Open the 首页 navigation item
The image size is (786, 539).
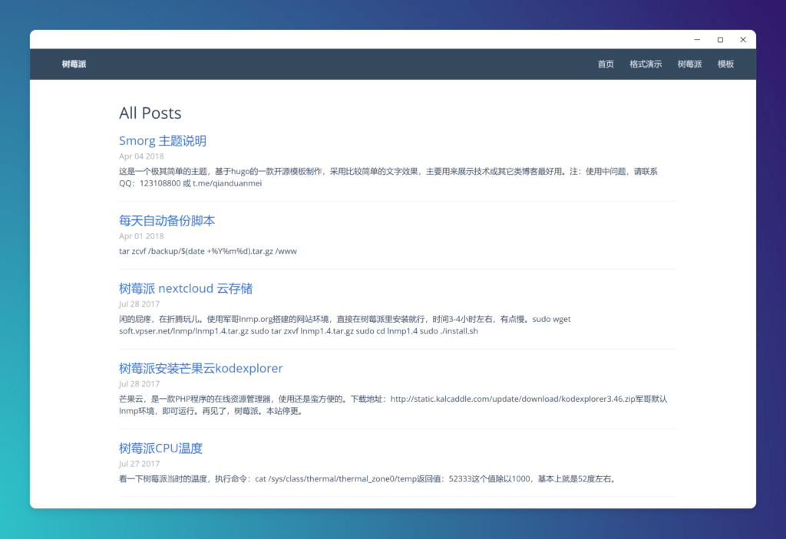coord(606,64)
